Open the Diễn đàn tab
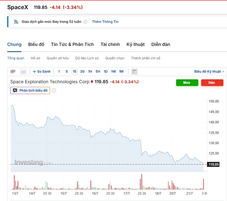 click(161, 44)
